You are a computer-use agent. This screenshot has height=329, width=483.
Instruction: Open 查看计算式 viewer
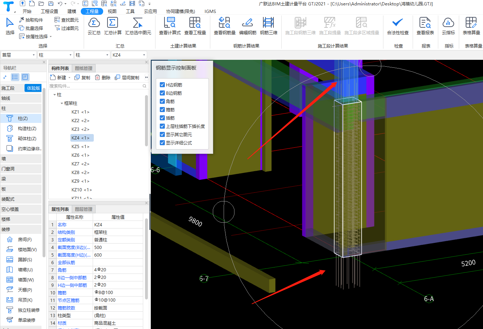tap(170, 26)
